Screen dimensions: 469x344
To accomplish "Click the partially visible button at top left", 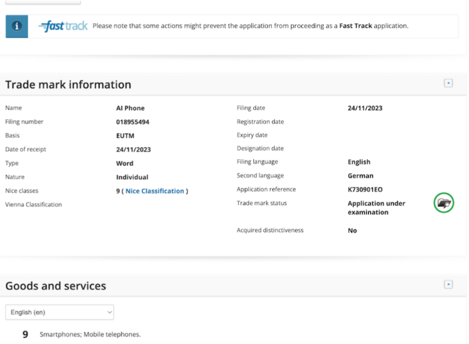I will [x=42, y=2].
